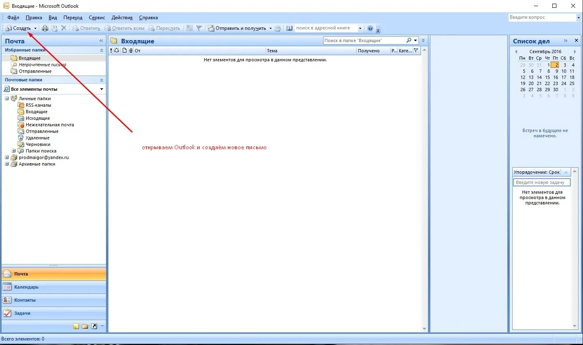The height and width of the screenshot is (345, 583).
Task: Click the attachment paperclip column icon
Action: [x=131, y=51]
